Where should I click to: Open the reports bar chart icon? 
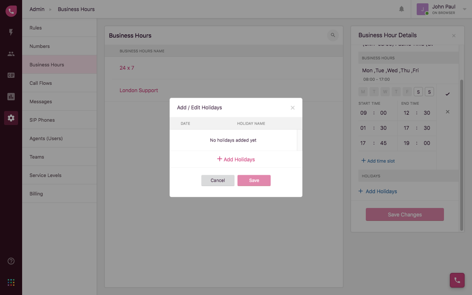point(11,97)
